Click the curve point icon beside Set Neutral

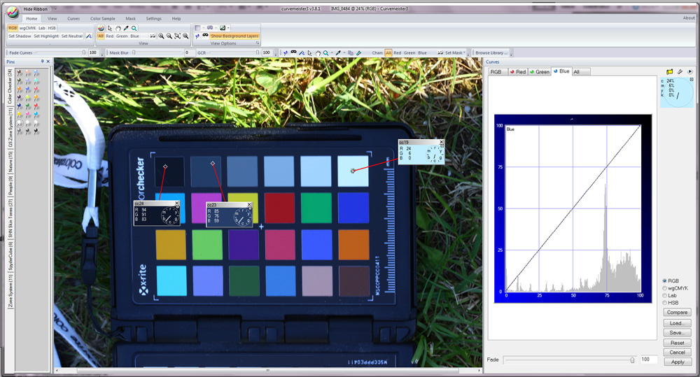pyautogui.click(x=89, y=36)
